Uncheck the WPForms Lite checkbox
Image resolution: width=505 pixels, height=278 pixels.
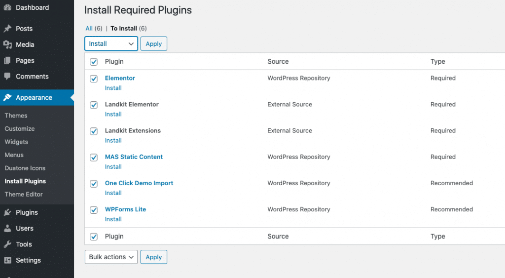94,210
